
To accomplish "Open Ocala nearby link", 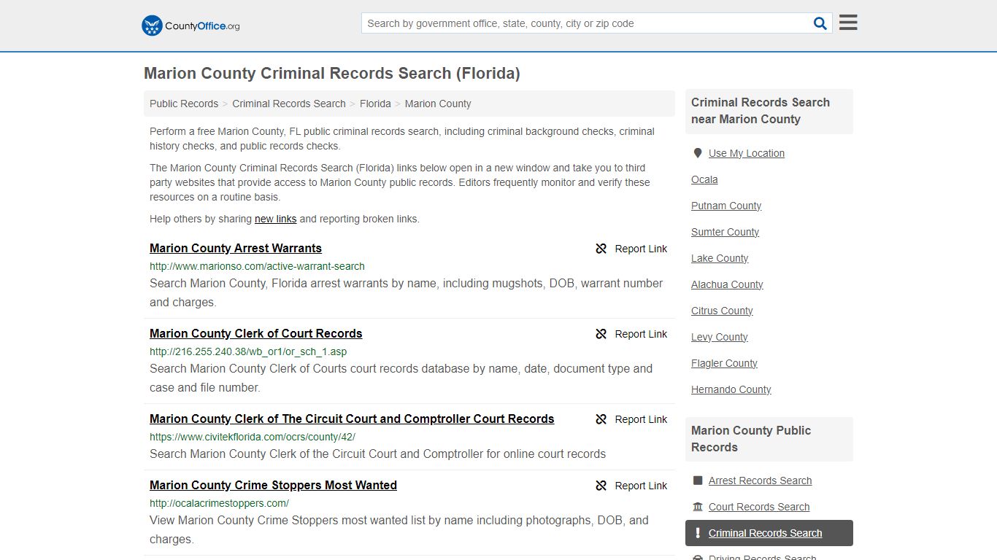I will 704,179.
